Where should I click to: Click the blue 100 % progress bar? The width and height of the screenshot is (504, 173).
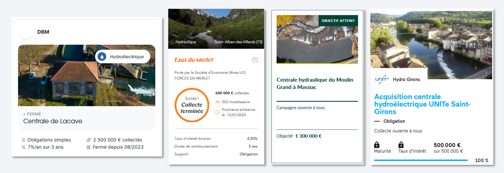tap(421, 160)
